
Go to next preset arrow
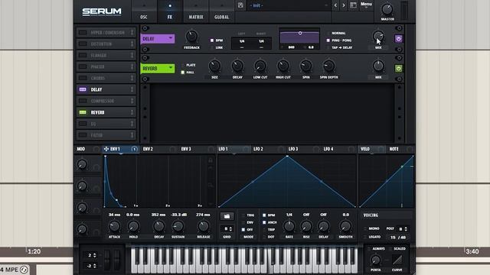pos(344,5)
